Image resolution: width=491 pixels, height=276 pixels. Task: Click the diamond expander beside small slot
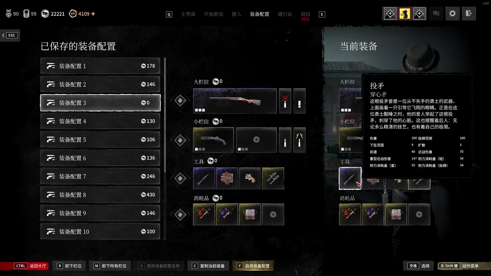click(180, 140)
